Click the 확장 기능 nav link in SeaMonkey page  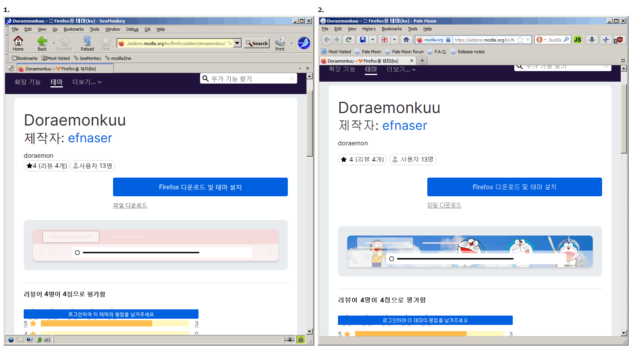pyautogui.click(x=28, y=82)
